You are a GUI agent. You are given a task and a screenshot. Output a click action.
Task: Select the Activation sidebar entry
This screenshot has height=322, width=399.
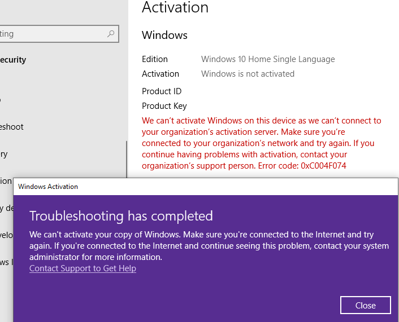pos(6,181)
